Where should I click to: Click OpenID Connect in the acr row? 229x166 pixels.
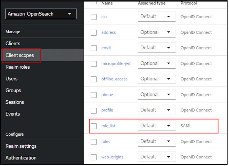tap(196, 17)
